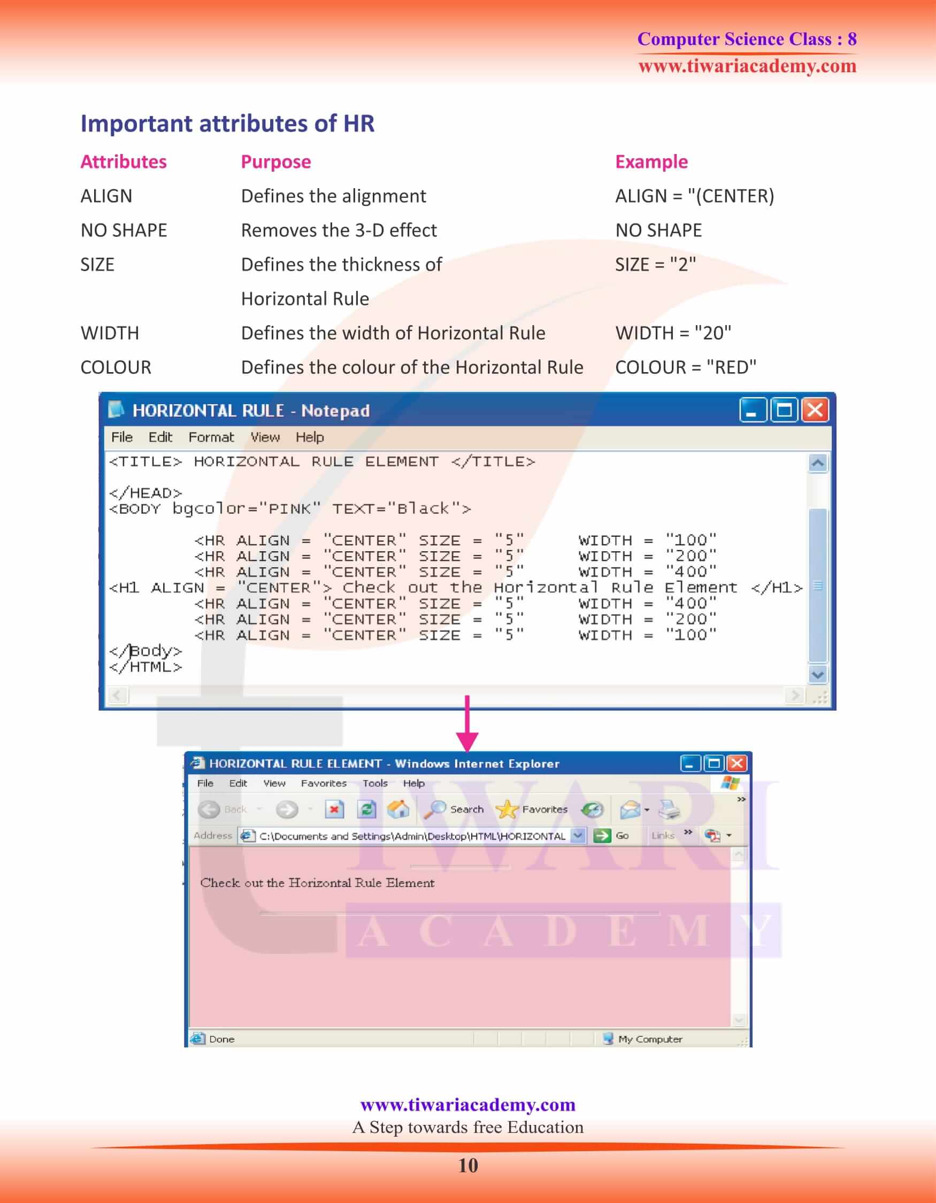
Task: Open Internet Explorer View menu
Action: [274, 783]
